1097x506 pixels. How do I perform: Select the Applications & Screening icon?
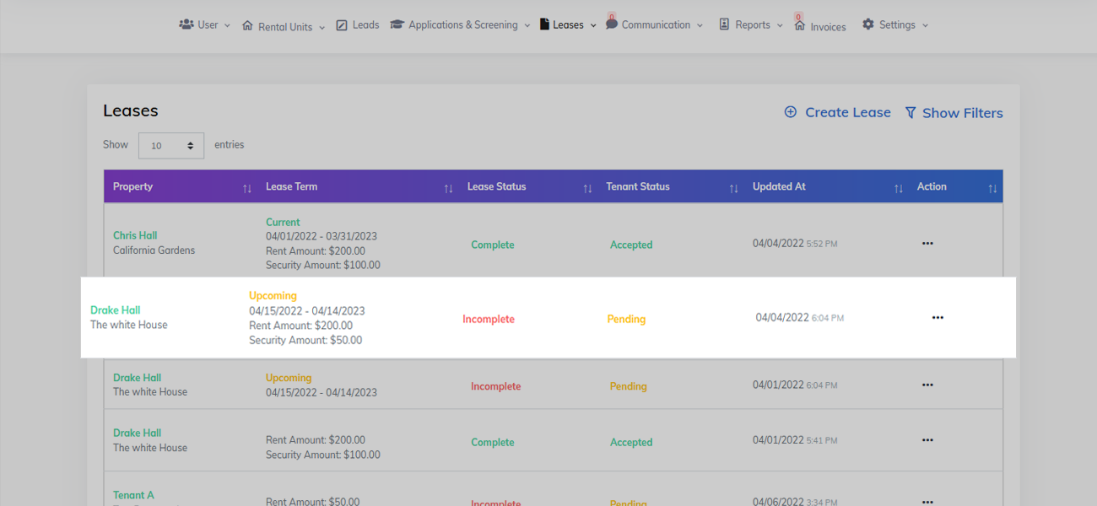pyautogui.click(x=397, y=24)
